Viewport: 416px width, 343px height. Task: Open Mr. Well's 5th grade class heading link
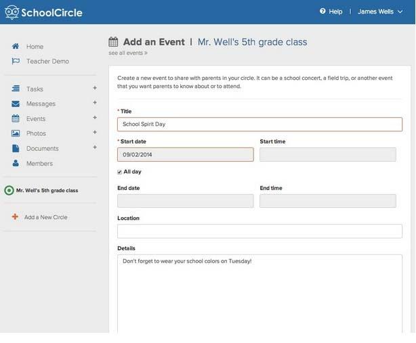252,42
